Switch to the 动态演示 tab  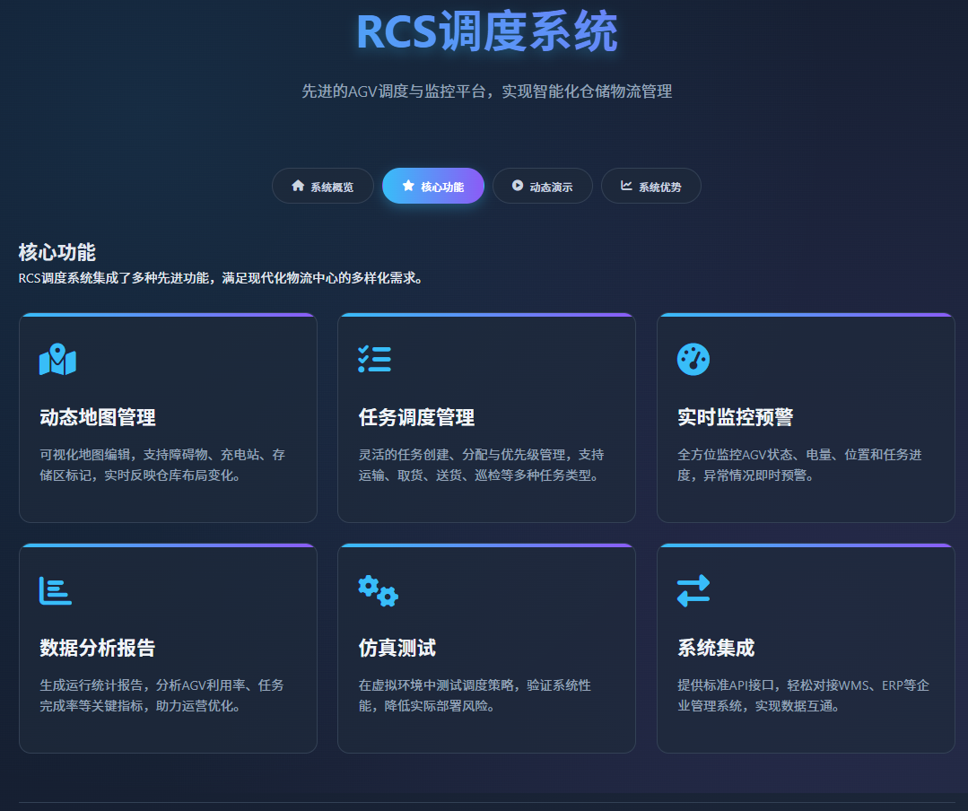coord(543,186)
